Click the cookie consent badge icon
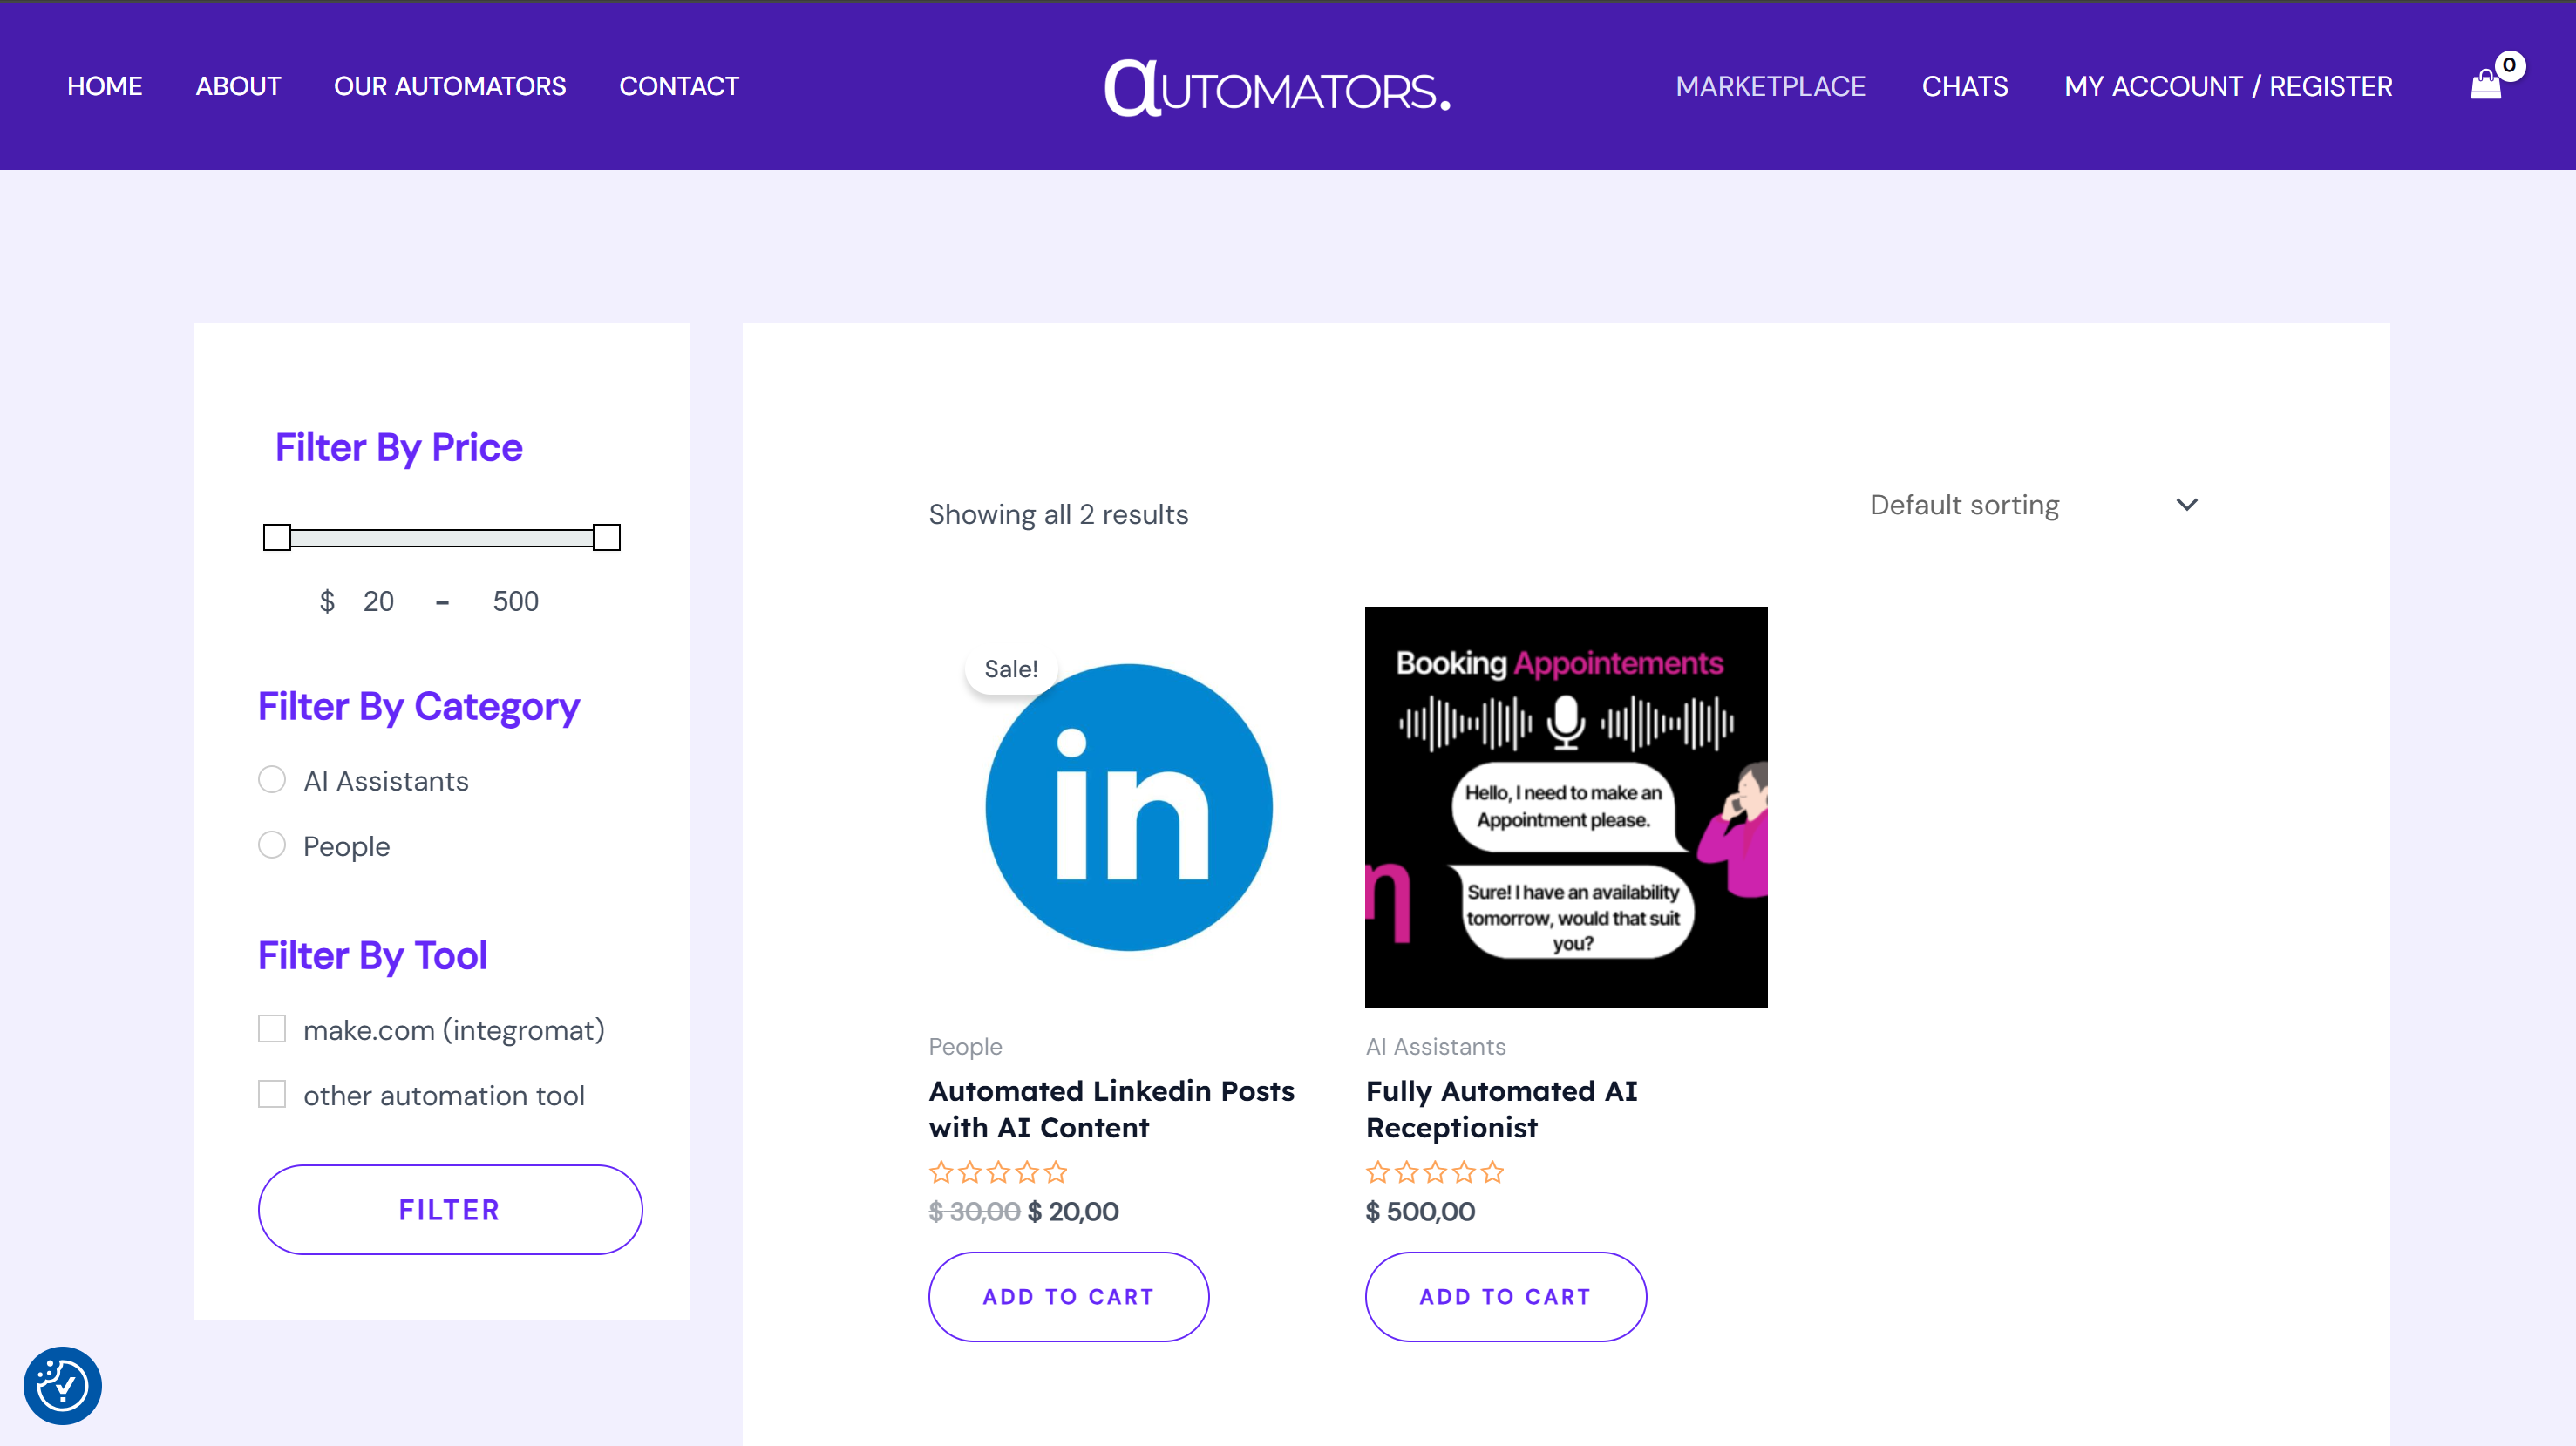 point(62,1385)
